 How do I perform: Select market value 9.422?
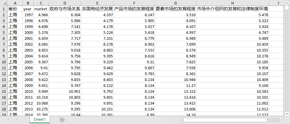click(x=41, y=80)
